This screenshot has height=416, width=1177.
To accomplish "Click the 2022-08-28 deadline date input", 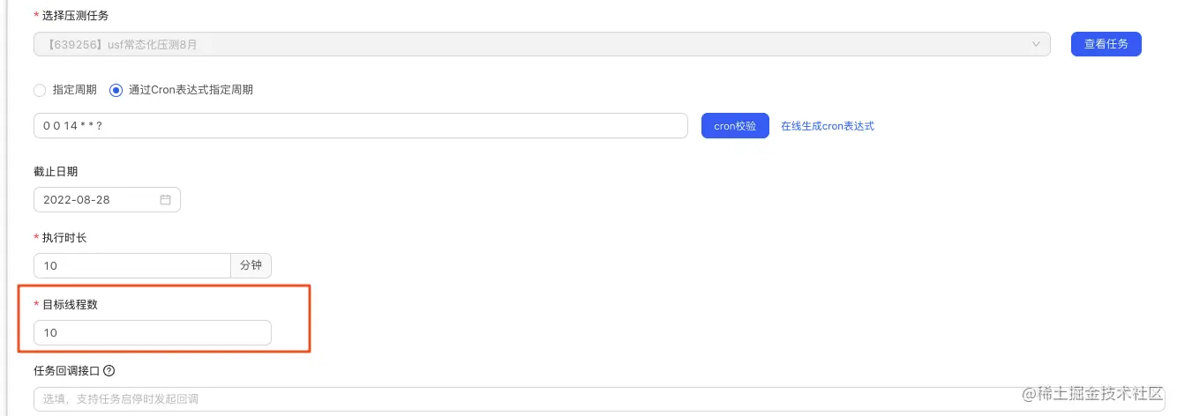I will click(x=97, y=200).
